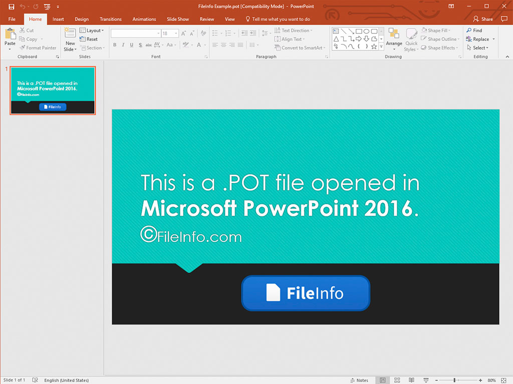Image resolution: width=513 pixels, height=384 pixels.
Task: Toggle the Notes pane in status bar
Action: [359, 380]
